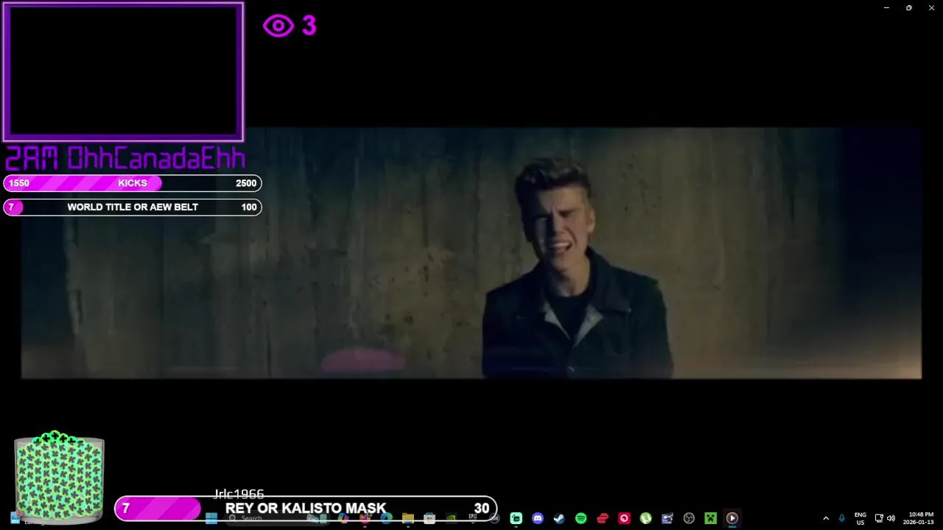Click the WORLD TITLE OR AEW BELT goal bar

(x=133, y=208)
